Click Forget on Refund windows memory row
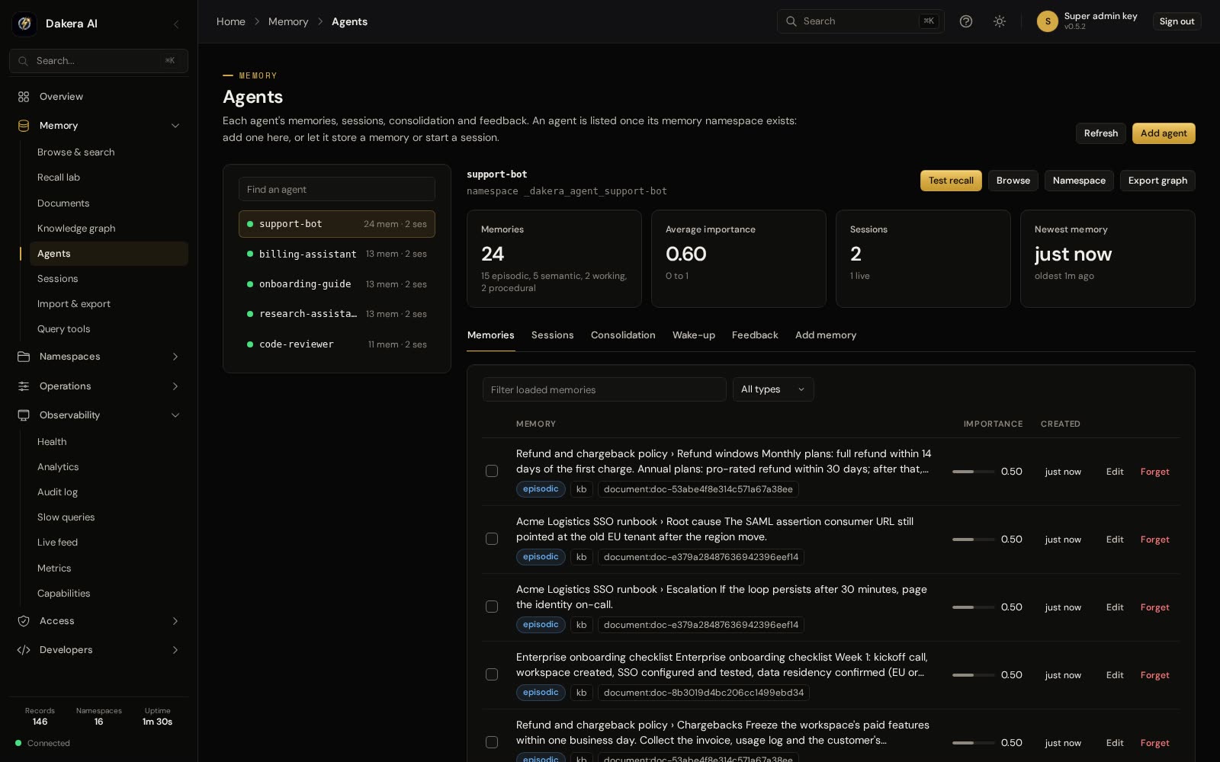This screenshot has height=762, width=1220. (x=1154, y=472)
